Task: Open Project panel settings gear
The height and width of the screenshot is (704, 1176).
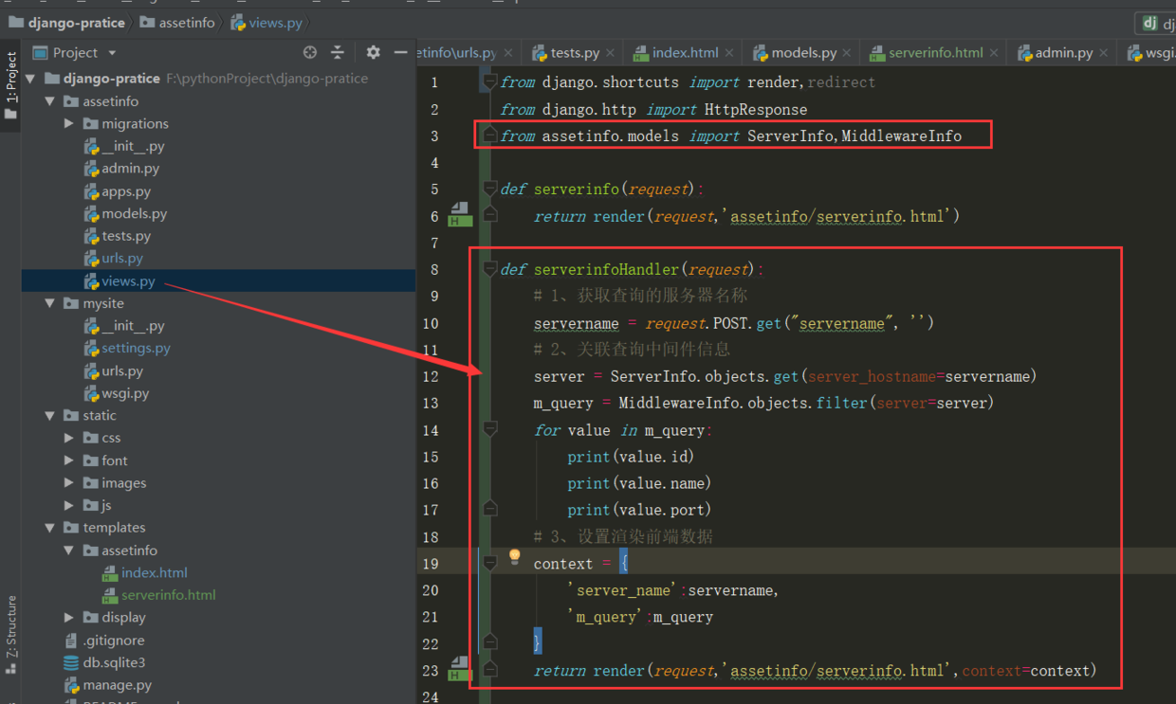Action: 373,53
